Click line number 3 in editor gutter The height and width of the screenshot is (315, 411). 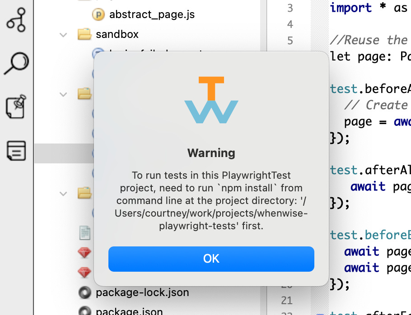(x=290, y=8)
